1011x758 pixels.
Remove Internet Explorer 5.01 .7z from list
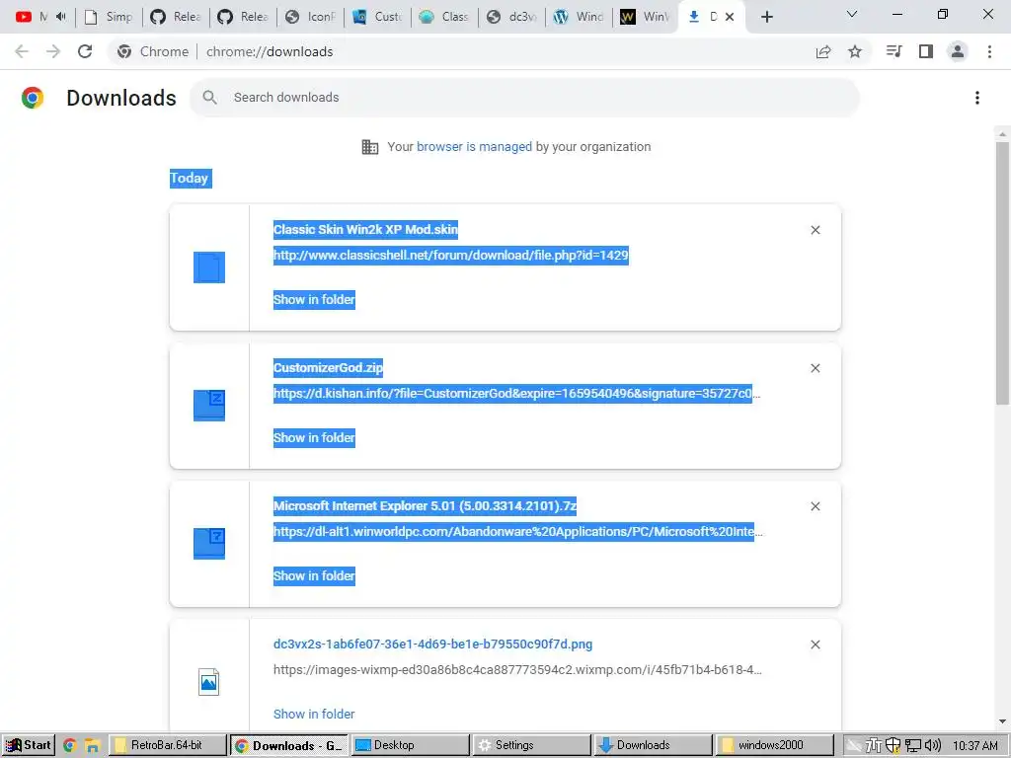[x=815, y=506]
